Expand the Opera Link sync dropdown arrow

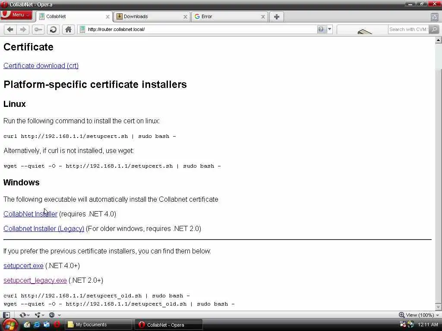[x=28, y=315]
